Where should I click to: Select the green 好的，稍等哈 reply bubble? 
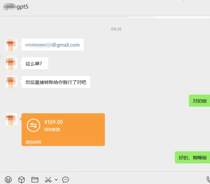(x=192, y=157)
